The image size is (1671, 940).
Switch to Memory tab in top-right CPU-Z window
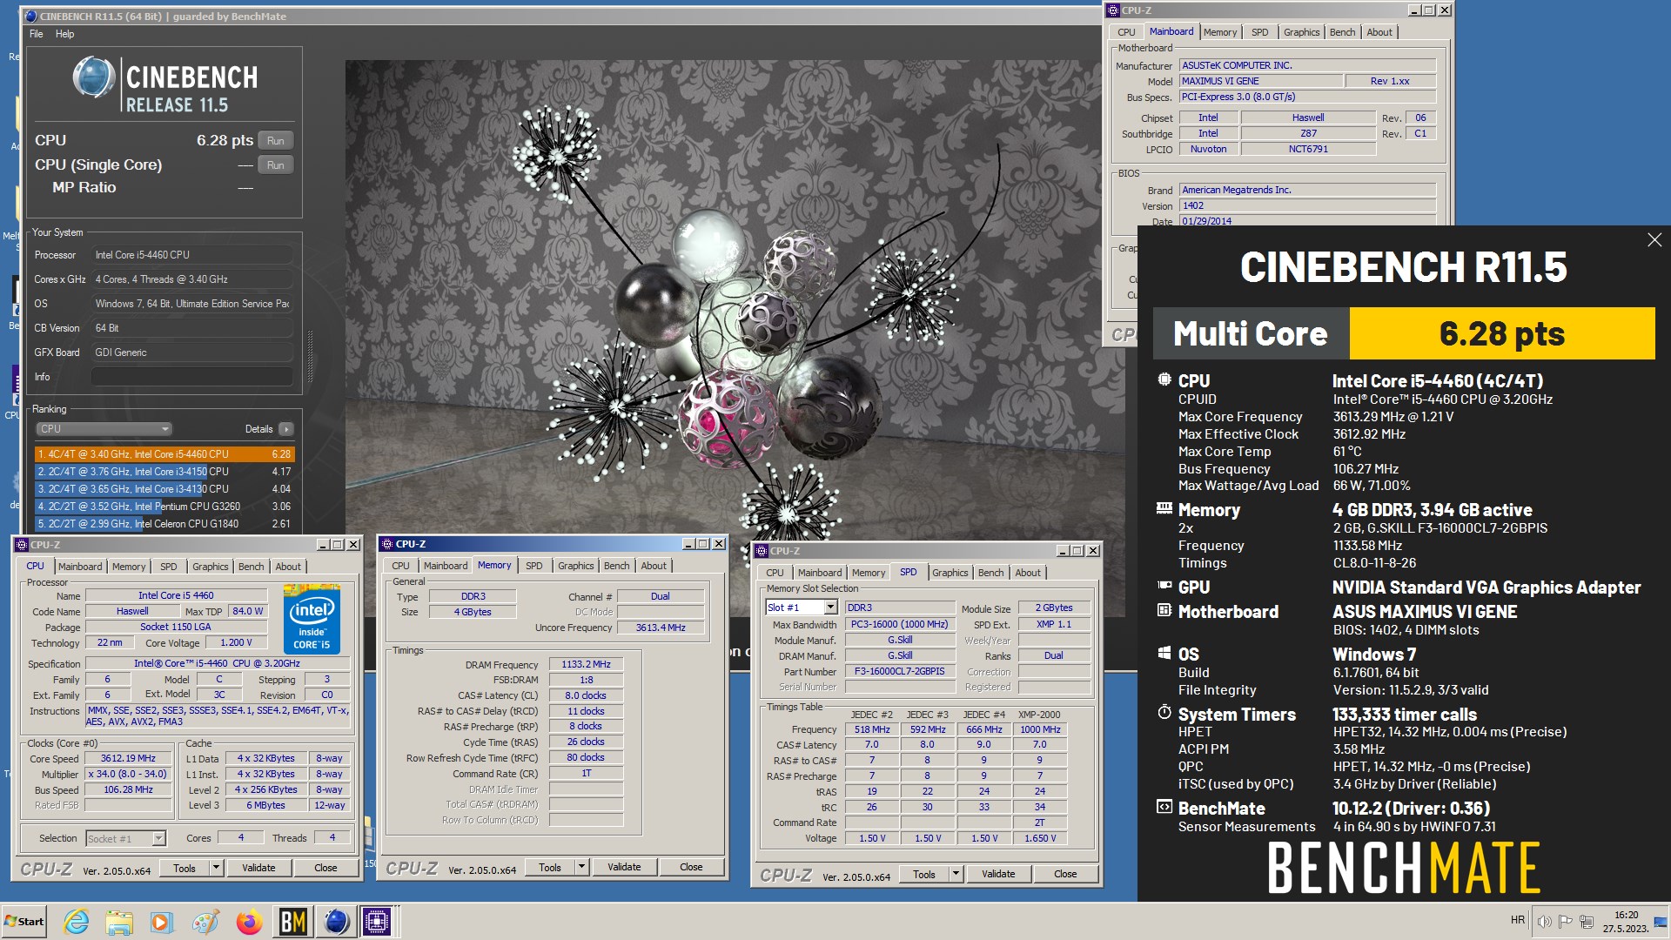pos(1219,32)
